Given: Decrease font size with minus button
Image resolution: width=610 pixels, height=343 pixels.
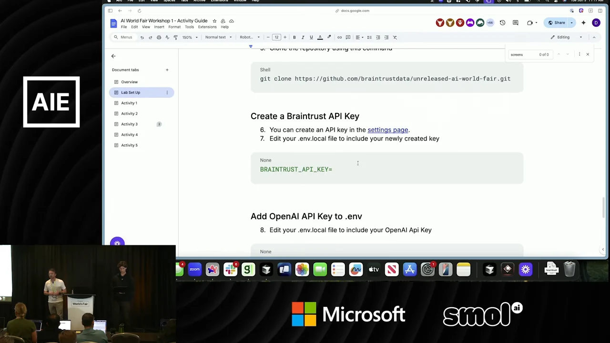Looking at the screenshot, I should pyautogui.click(x=268, y=37).
